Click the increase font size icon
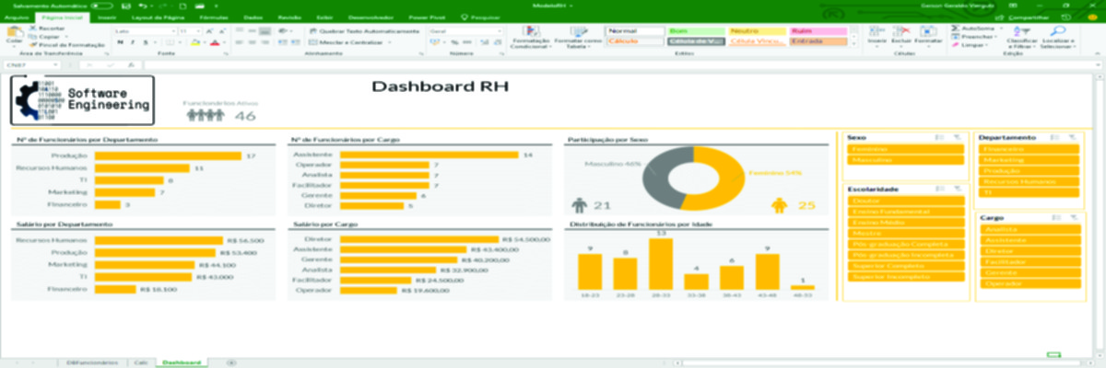1106x368 pixels. (209, 30)
